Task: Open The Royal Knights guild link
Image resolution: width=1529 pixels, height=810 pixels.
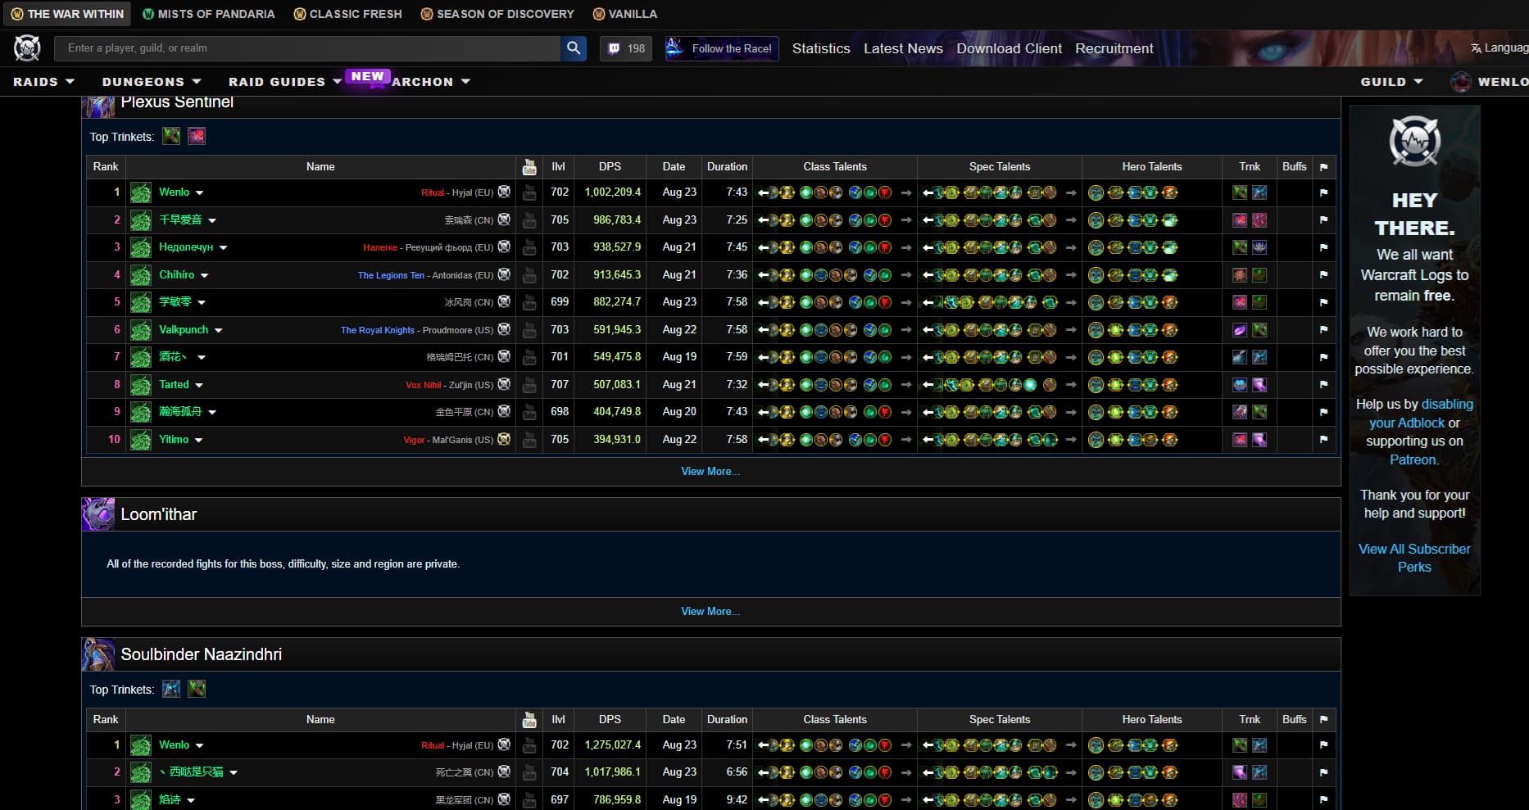Action: click(x=378, y=330)
